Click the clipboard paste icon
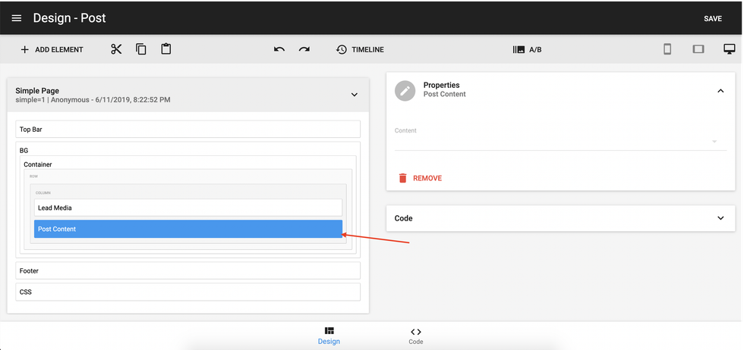The height and width of the screenshot is (350, 744). pos(166,49)
